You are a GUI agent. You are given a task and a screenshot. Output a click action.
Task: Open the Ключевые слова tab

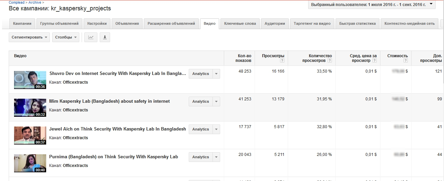240,24
